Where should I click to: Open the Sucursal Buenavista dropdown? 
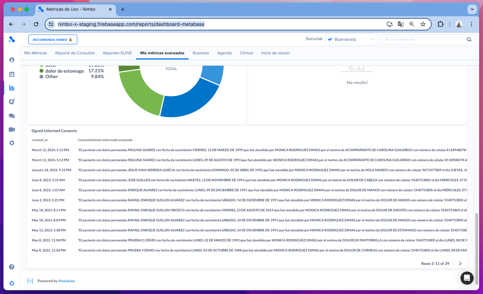(x=352, y=39)
